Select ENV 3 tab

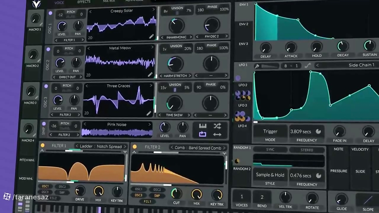click(x=244, y=44)
